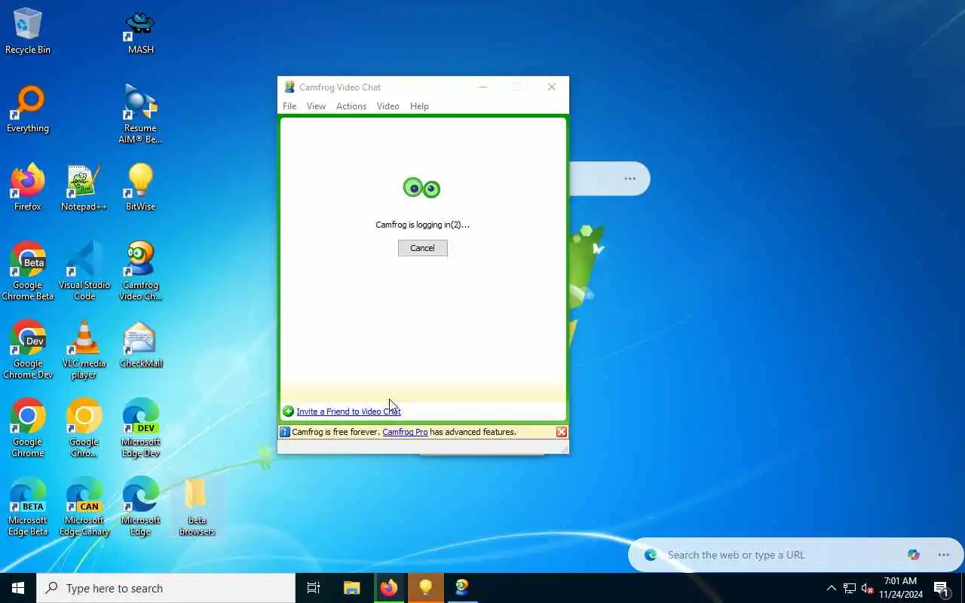Click the Camfrog title bar icon

click(x=289, y=87)
